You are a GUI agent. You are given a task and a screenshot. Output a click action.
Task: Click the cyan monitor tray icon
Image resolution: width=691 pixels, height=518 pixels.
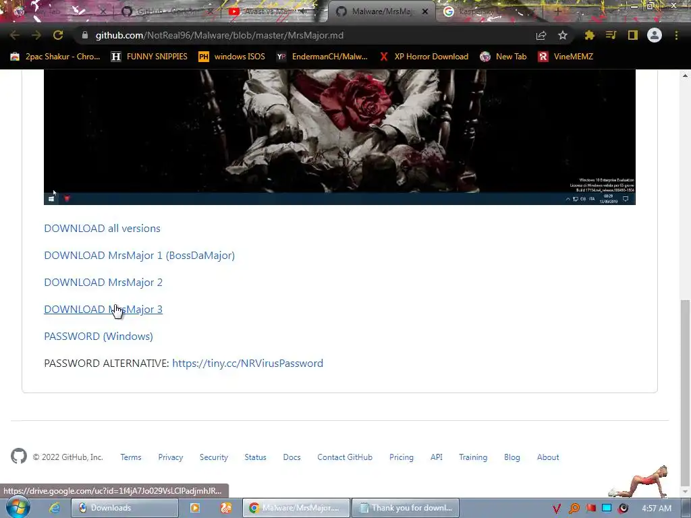(607, 509)
